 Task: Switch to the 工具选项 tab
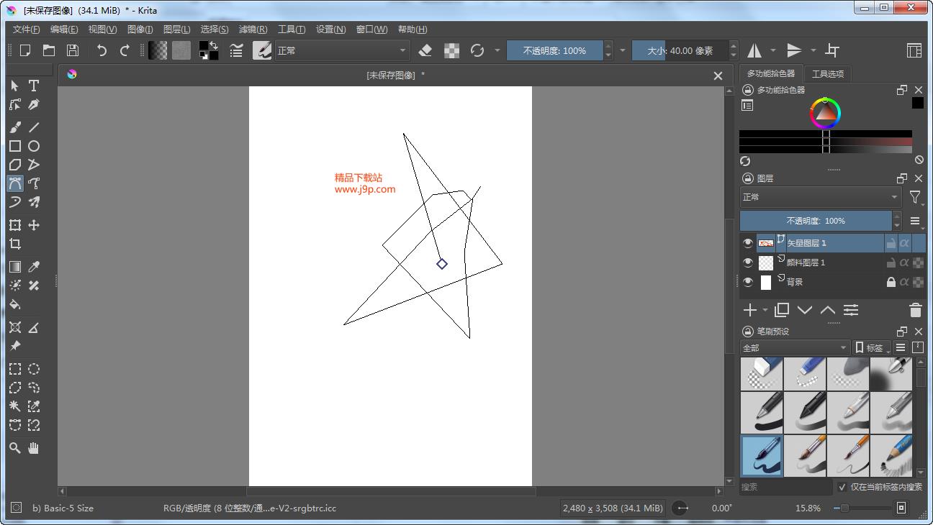click(828, 73)
